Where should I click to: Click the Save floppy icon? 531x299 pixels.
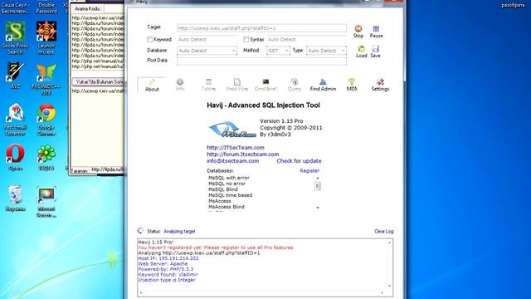pos(375,48)
